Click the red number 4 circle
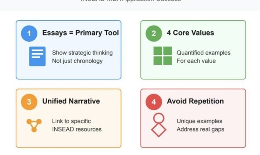 tap(154, 102)
